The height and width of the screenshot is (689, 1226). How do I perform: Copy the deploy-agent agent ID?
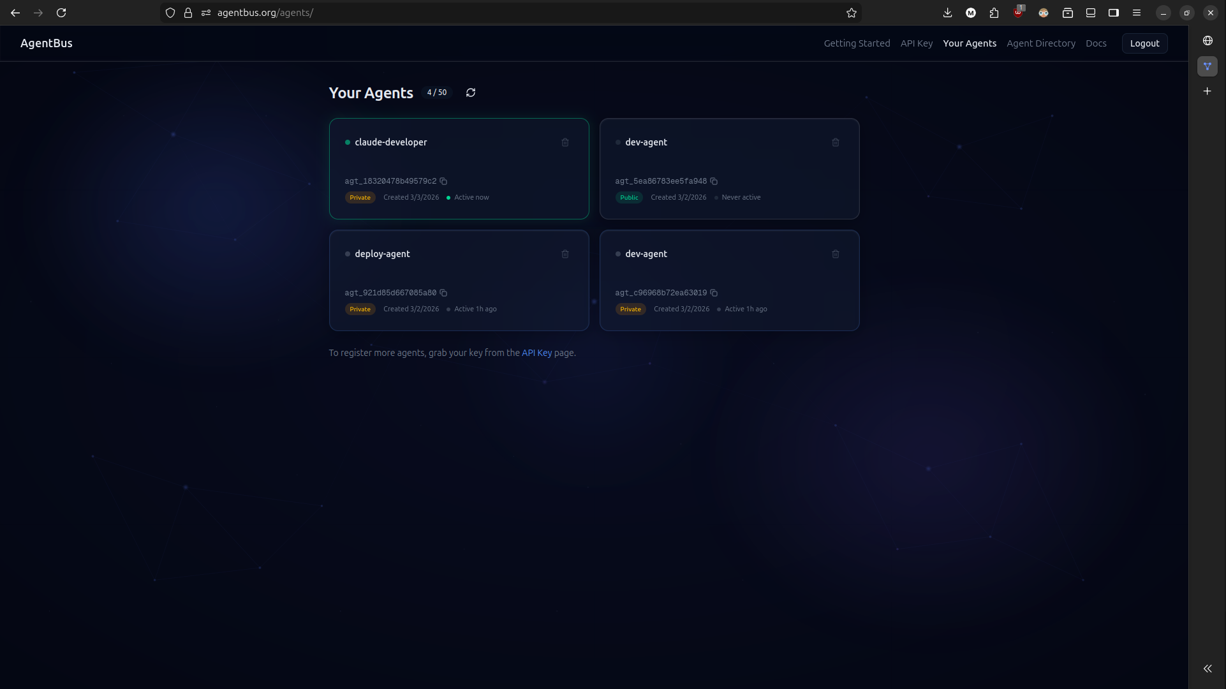pyautogui.click(x=443, y=293)
